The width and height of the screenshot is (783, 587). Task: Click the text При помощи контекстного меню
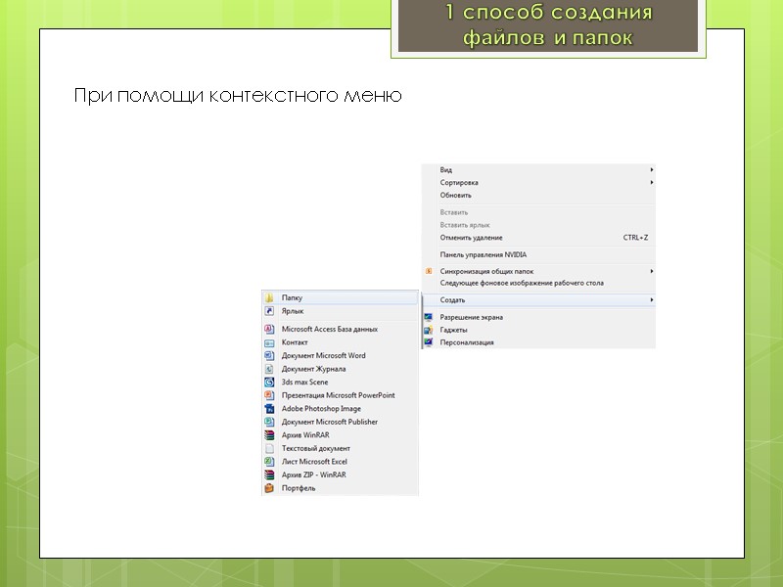[x=238, y=95]
